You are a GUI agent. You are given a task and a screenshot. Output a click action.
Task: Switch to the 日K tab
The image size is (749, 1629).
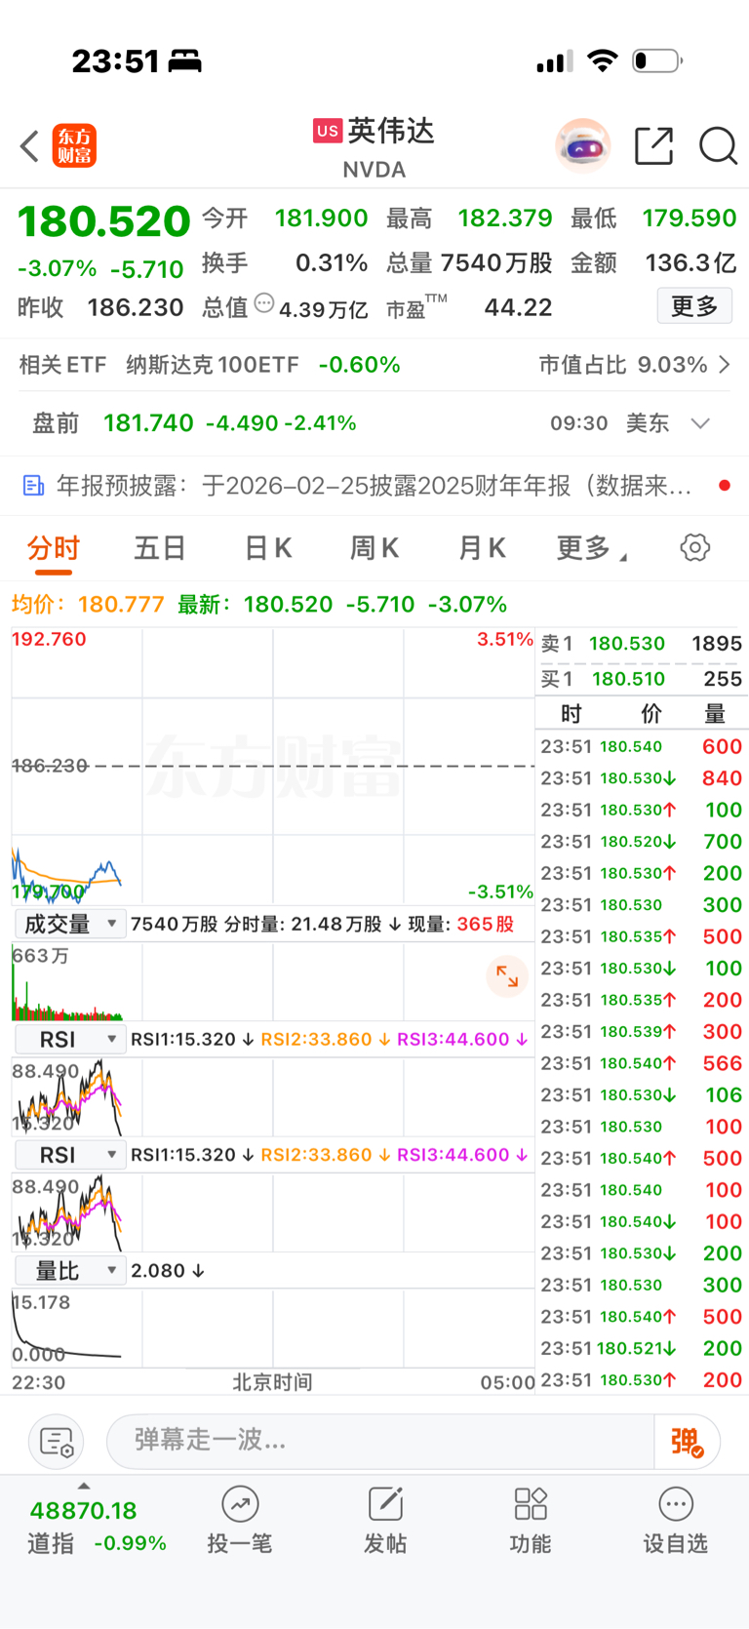click(268, 548)
